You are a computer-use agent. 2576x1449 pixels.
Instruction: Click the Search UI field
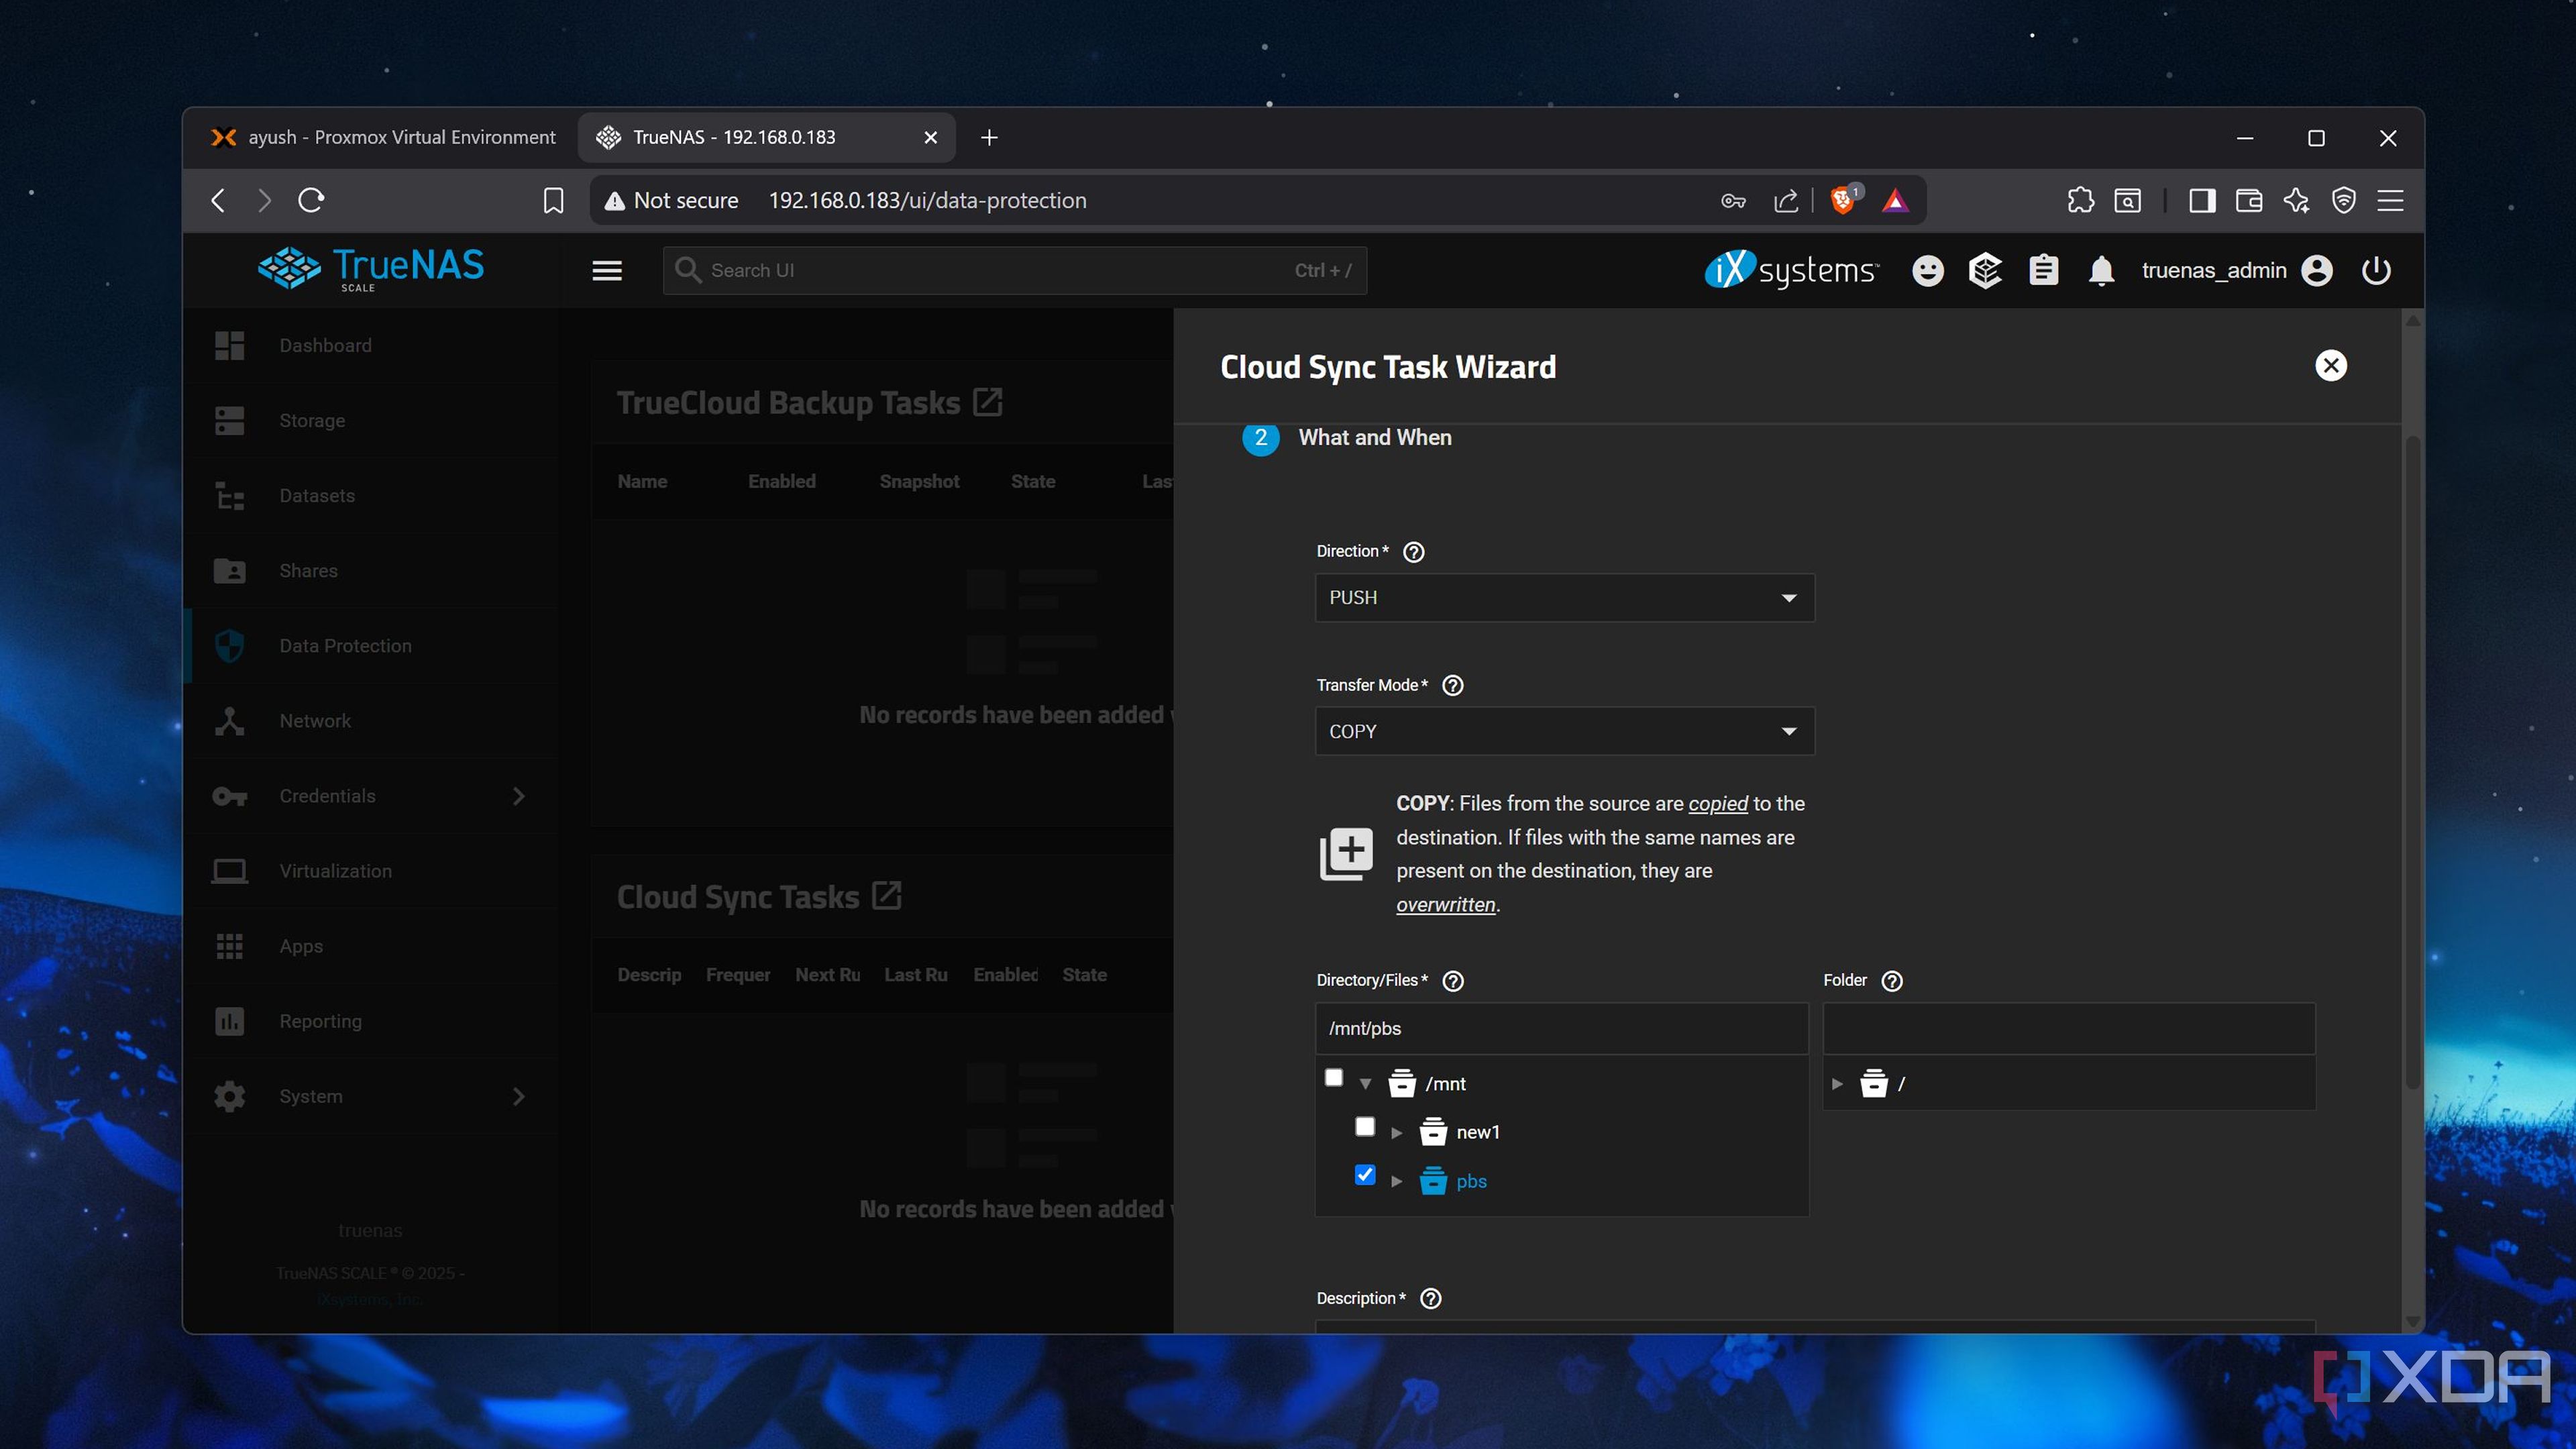tap(1014, 270)
